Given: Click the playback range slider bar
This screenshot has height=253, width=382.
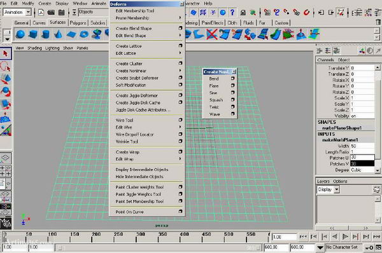Looking at the screenshot, I should pyautogui.click(x=159, y=248).
